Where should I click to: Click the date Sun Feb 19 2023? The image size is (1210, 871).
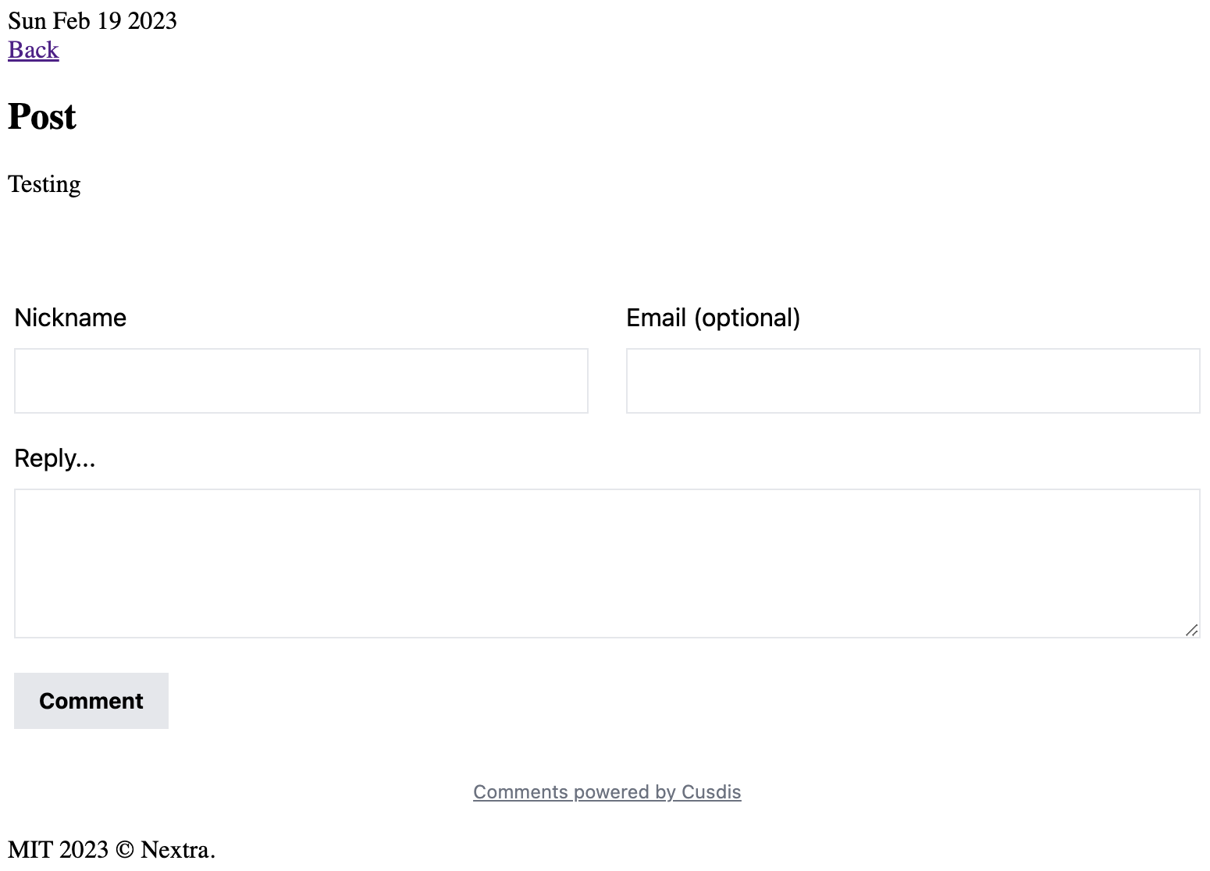pyautogui.click(x=92, y=20)
